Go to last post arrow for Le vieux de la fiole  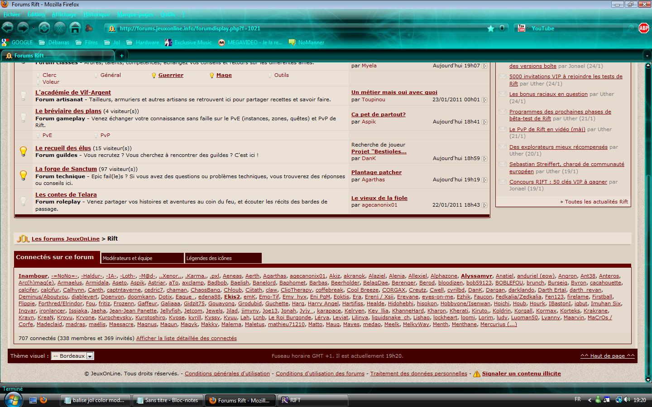[484, 205]
